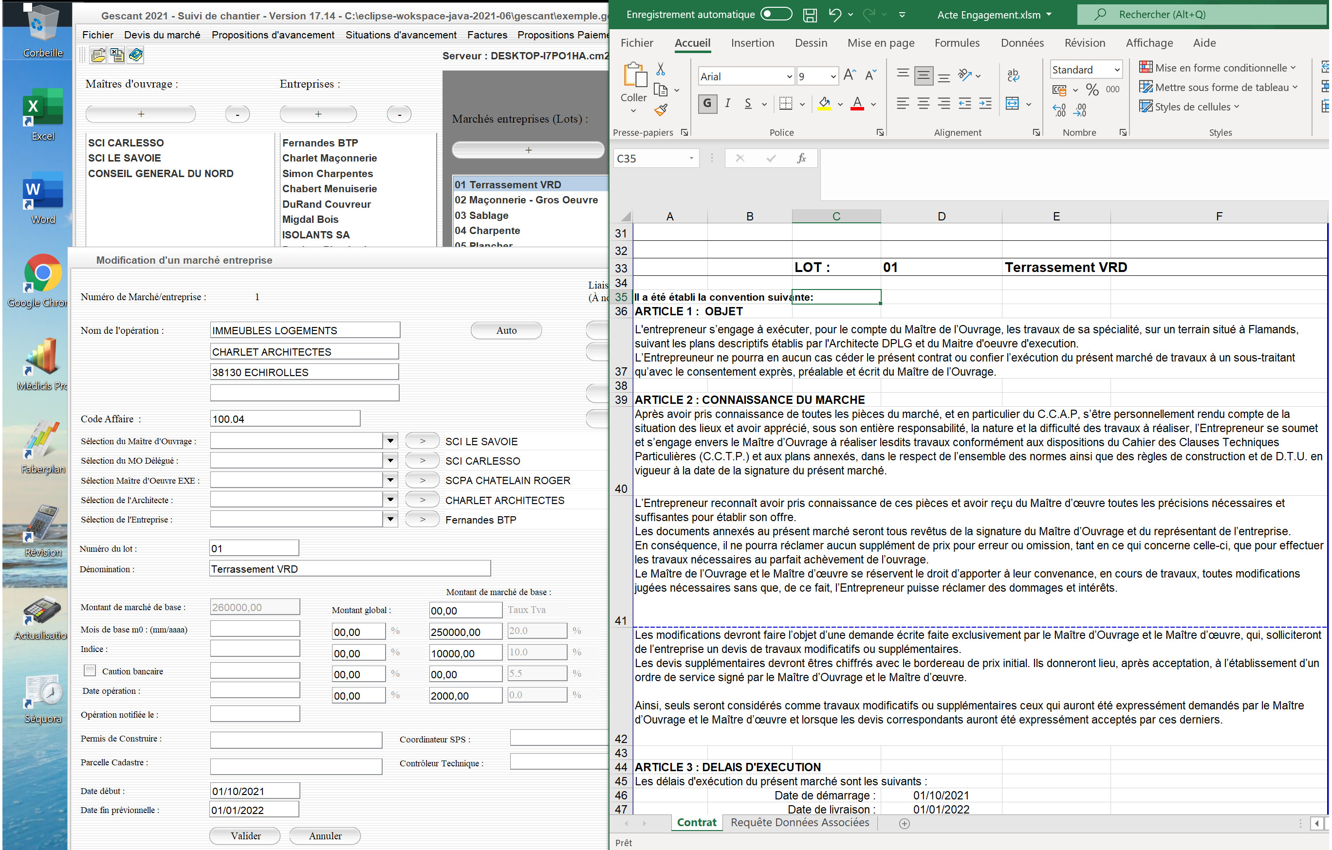The image size is (1332, 850).
Task: Click the Insert function fx icon
Action: click(x=801, y=159)
